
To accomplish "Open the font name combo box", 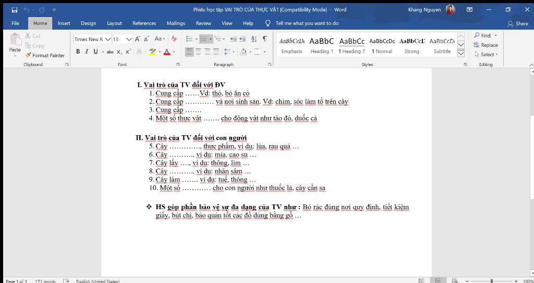I will coord(93,39).
